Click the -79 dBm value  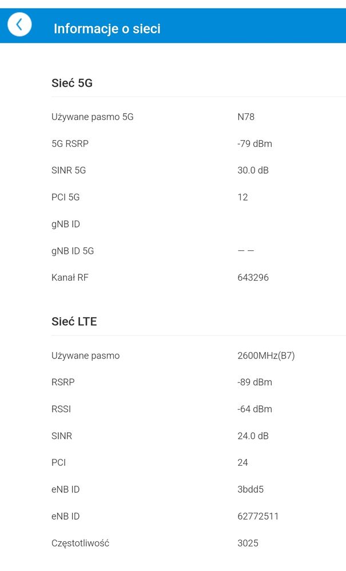tap(254, 143)
